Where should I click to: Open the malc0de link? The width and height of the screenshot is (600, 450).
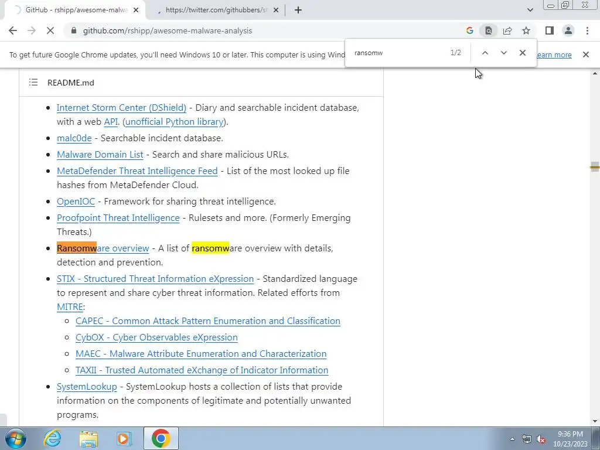click(x=74, y=138)
